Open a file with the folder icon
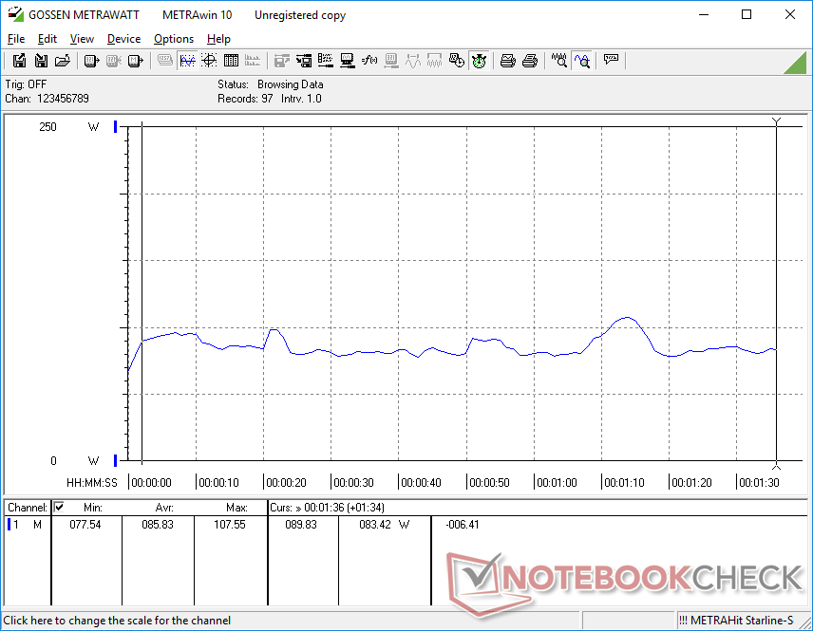This screenshot has height=631, width=813. click(x=63, y=61)
